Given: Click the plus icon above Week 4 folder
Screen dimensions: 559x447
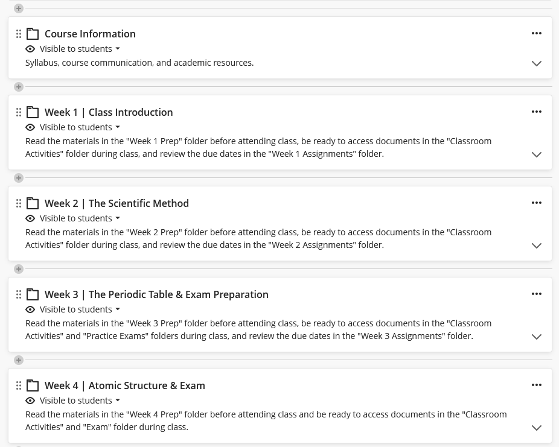Looking at the screenshot, I should coord(19,360).
